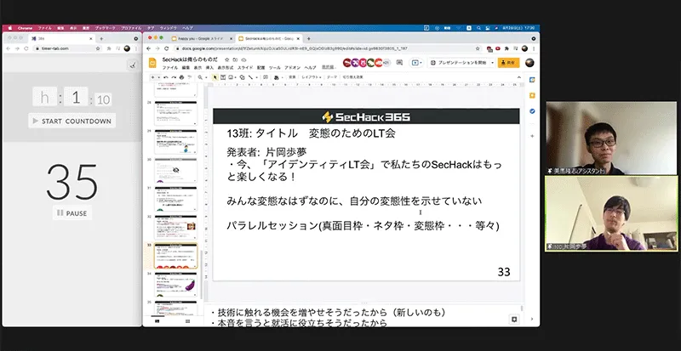Redo the last action
Screen dimensions: 681x351
174,77
